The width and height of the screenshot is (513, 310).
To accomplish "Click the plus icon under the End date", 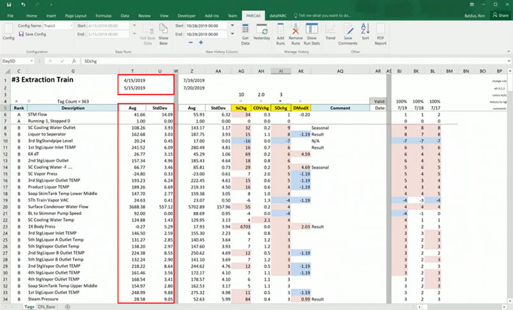I will click(201, 42).
